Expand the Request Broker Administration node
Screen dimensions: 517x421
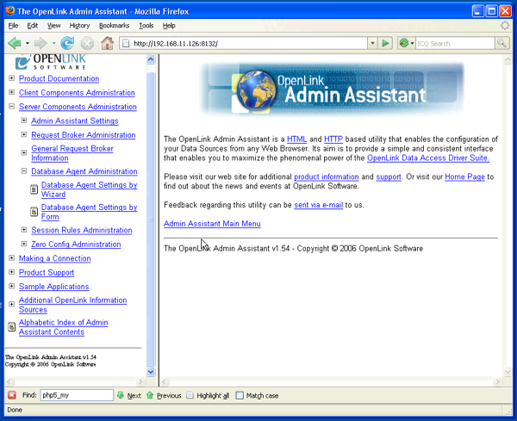[24, 134]
